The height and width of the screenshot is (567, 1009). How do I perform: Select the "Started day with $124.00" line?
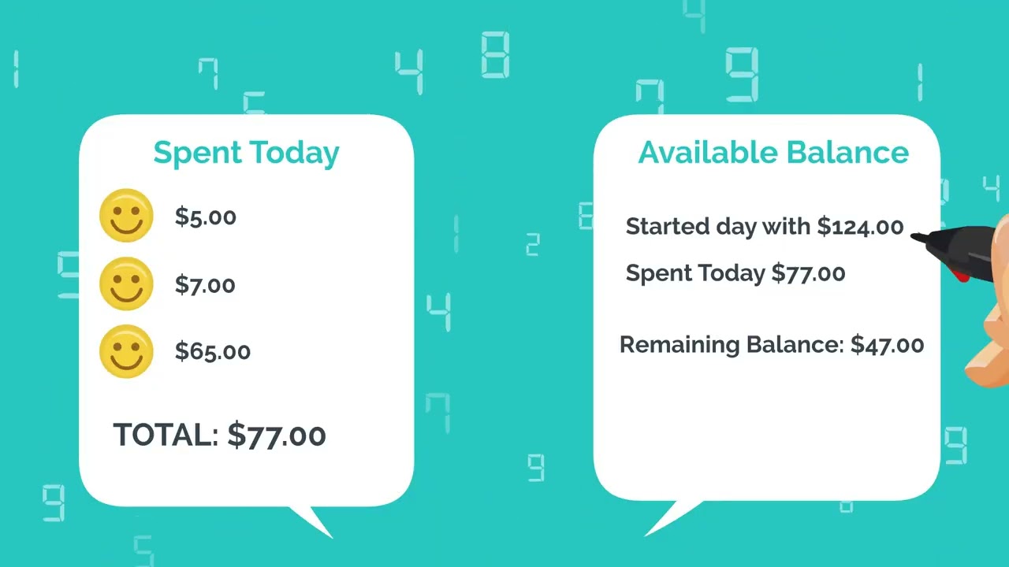point(764,227)
